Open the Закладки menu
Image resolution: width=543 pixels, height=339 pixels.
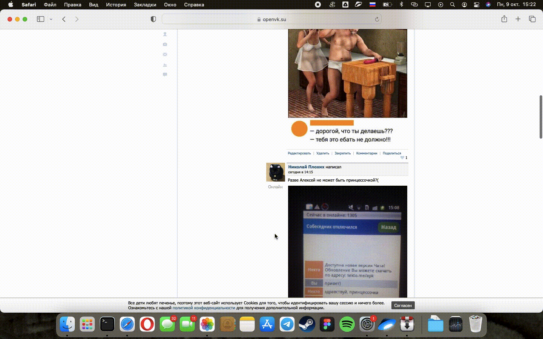pos(145,5)
